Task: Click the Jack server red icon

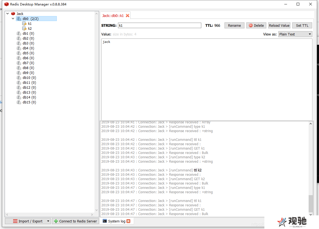Action: pos(13,14)
